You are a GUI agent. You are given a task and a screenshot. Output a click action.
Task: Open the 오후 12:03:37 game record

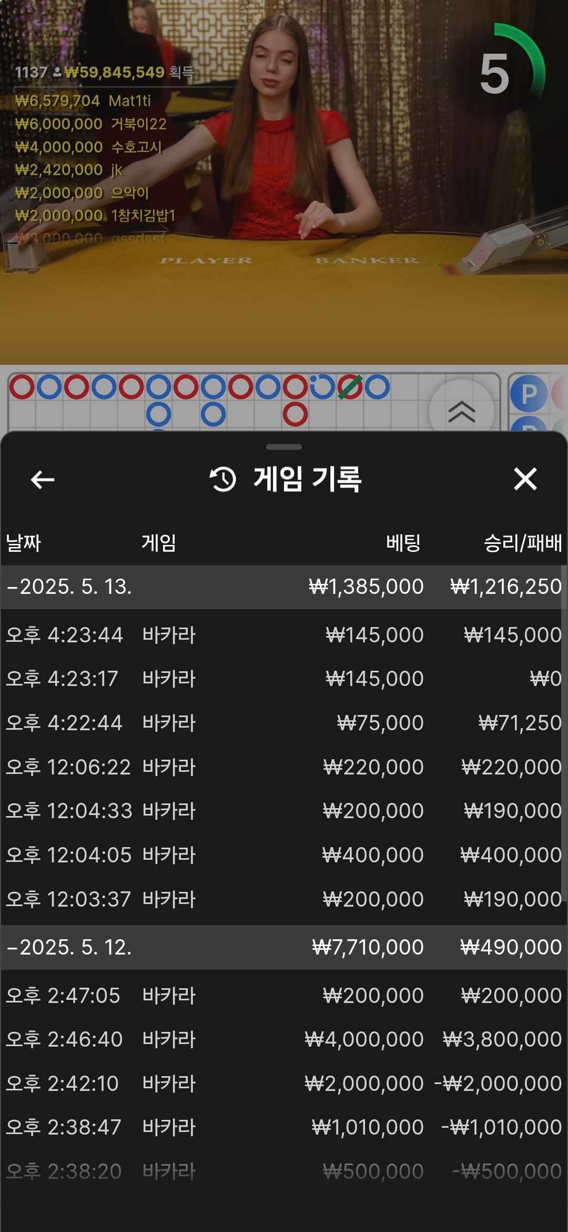284,899
